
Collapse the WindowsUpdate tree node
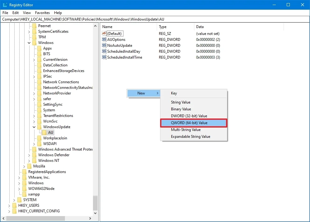(x=34, y=127)
